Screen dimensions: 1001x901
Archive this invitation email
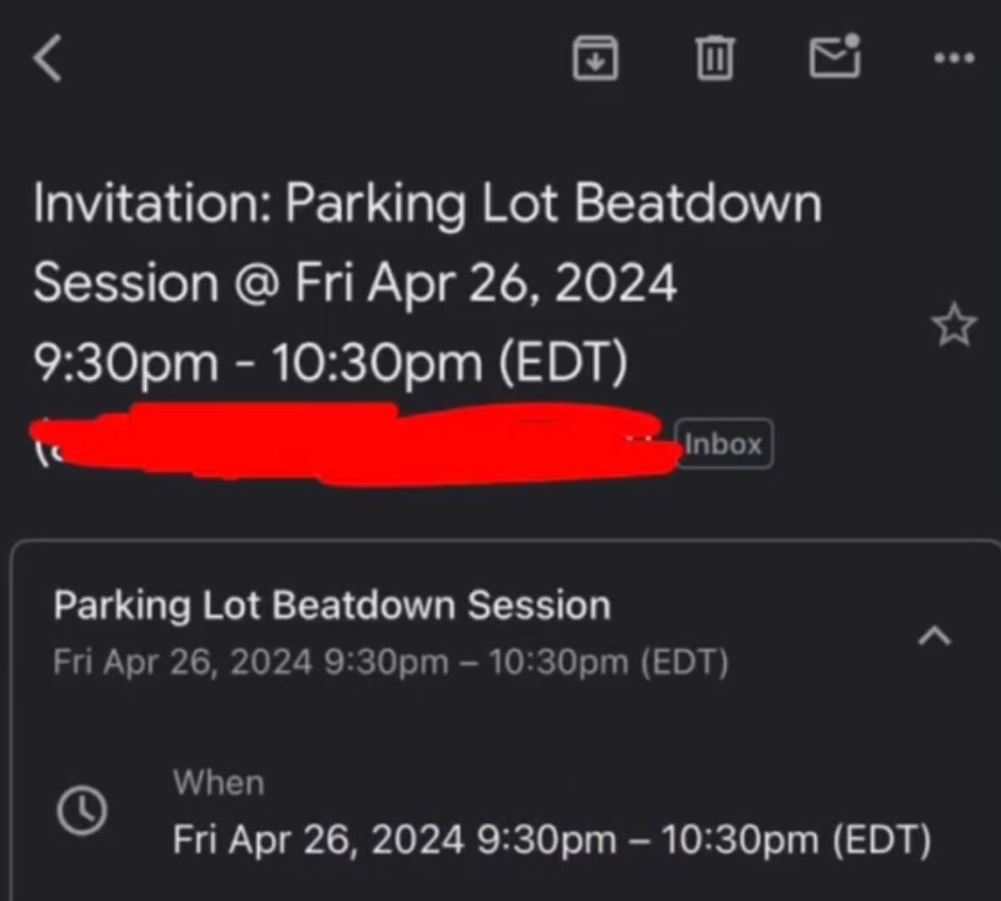595,59
